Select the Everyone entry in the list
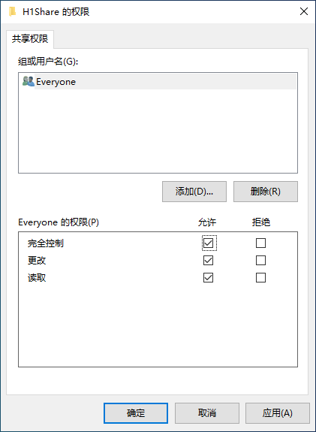 [x=159, y=82]
